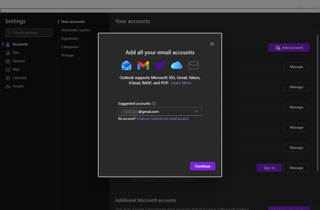Click the Yahoo logo icon
The width and height of the screenshot is (320, 210).
coord(160,65)
